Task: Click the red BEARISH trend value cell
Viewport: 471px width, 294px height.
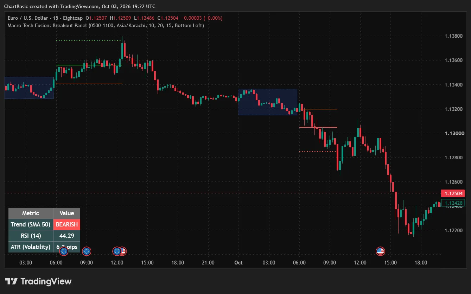Action: [x=67, y=224]
